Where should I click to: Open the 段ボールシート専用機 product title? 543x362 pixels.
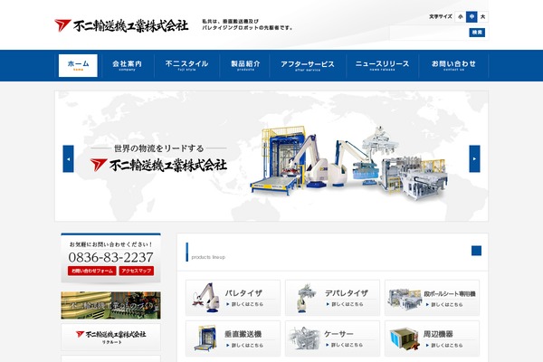pos(450,294)
